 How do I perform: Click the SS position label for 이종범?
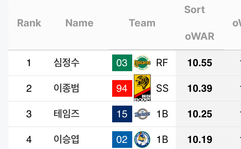coord(162,88)
